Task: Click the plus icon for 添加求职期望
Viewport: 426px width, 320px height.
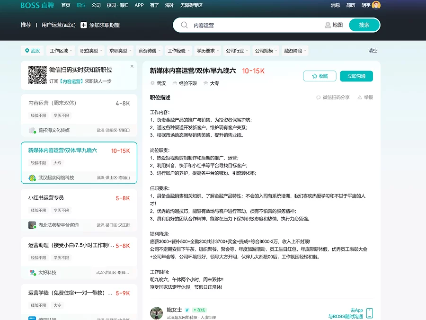Action: point(84,25)
